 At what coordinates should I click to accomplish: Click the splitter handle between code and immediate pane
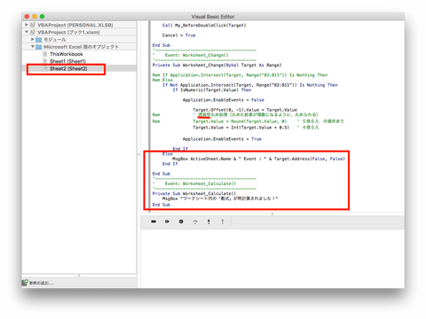[272, 214]
